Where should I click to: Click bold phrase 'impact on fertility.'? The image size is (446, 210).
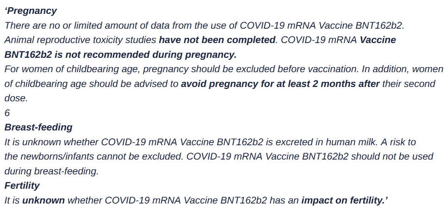pos(345,201)
